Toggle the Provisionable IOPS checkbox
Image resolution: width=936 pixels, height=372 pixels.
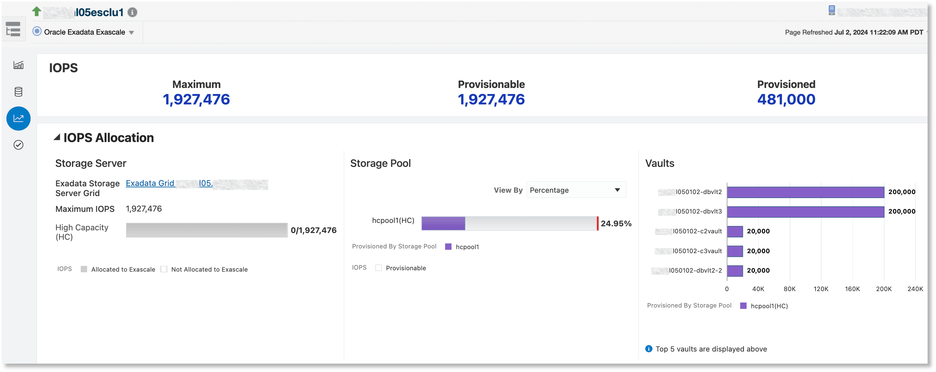pyautogui.click(x=379, y=268)
